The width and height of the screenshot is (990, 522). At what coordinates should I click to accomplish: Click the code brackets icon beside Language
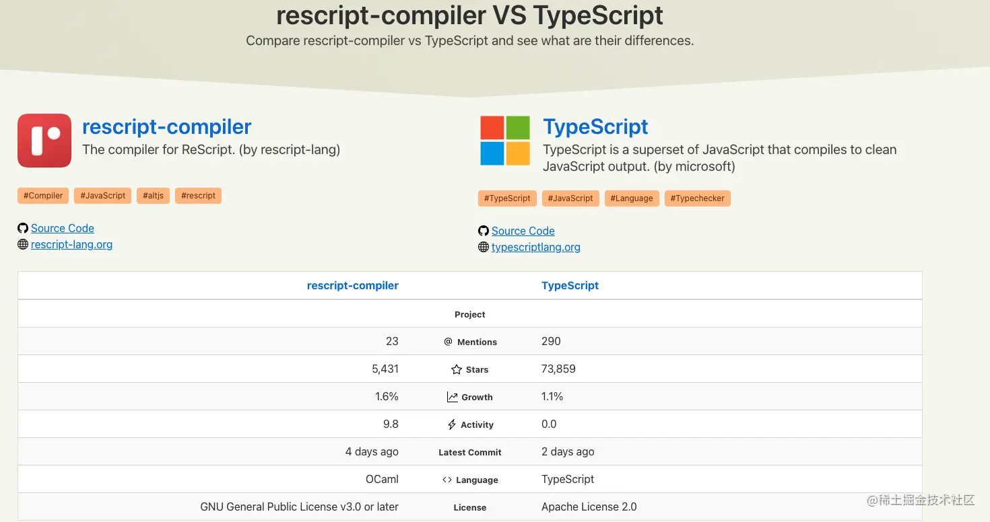[x=447, y=479]
